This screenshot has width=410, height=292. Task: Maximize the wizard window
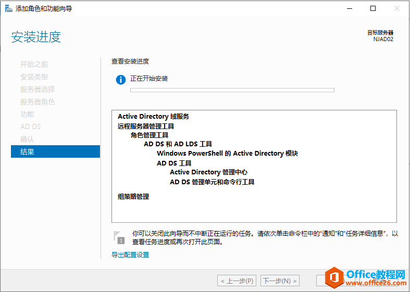coord(372,8)
